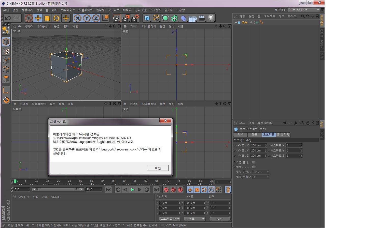391x228 pixels.
Task: Click the Undo arrow icon
Action: [8, 18]
